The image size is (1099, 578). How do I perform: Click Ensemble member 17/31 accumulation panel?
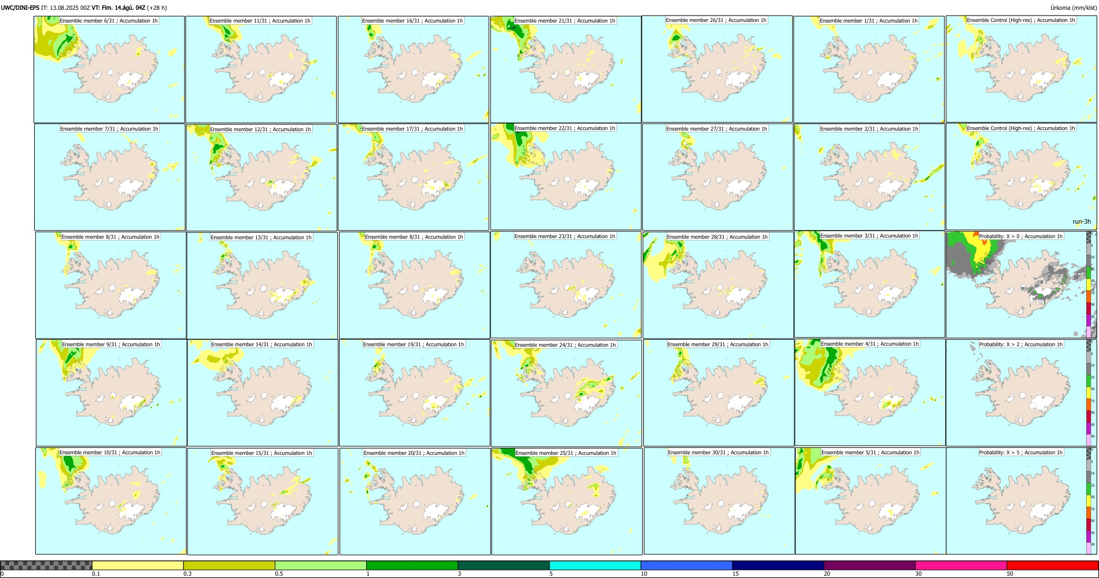[x=414, y=177]
